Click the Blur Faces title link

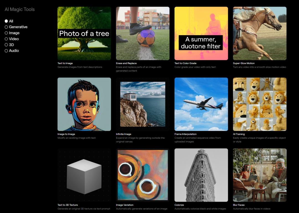(239, 205)
